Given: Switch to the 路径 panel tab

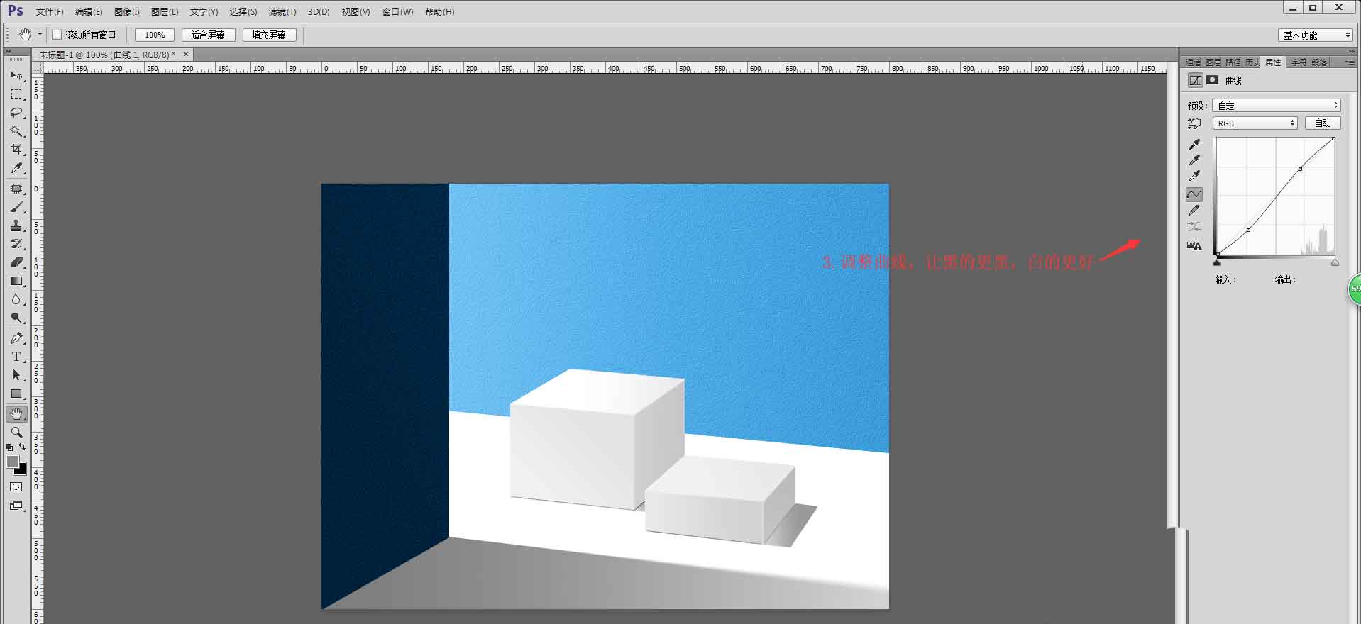Looking at the screenshot, I should pyautogui.click(x=1233, y=62).
